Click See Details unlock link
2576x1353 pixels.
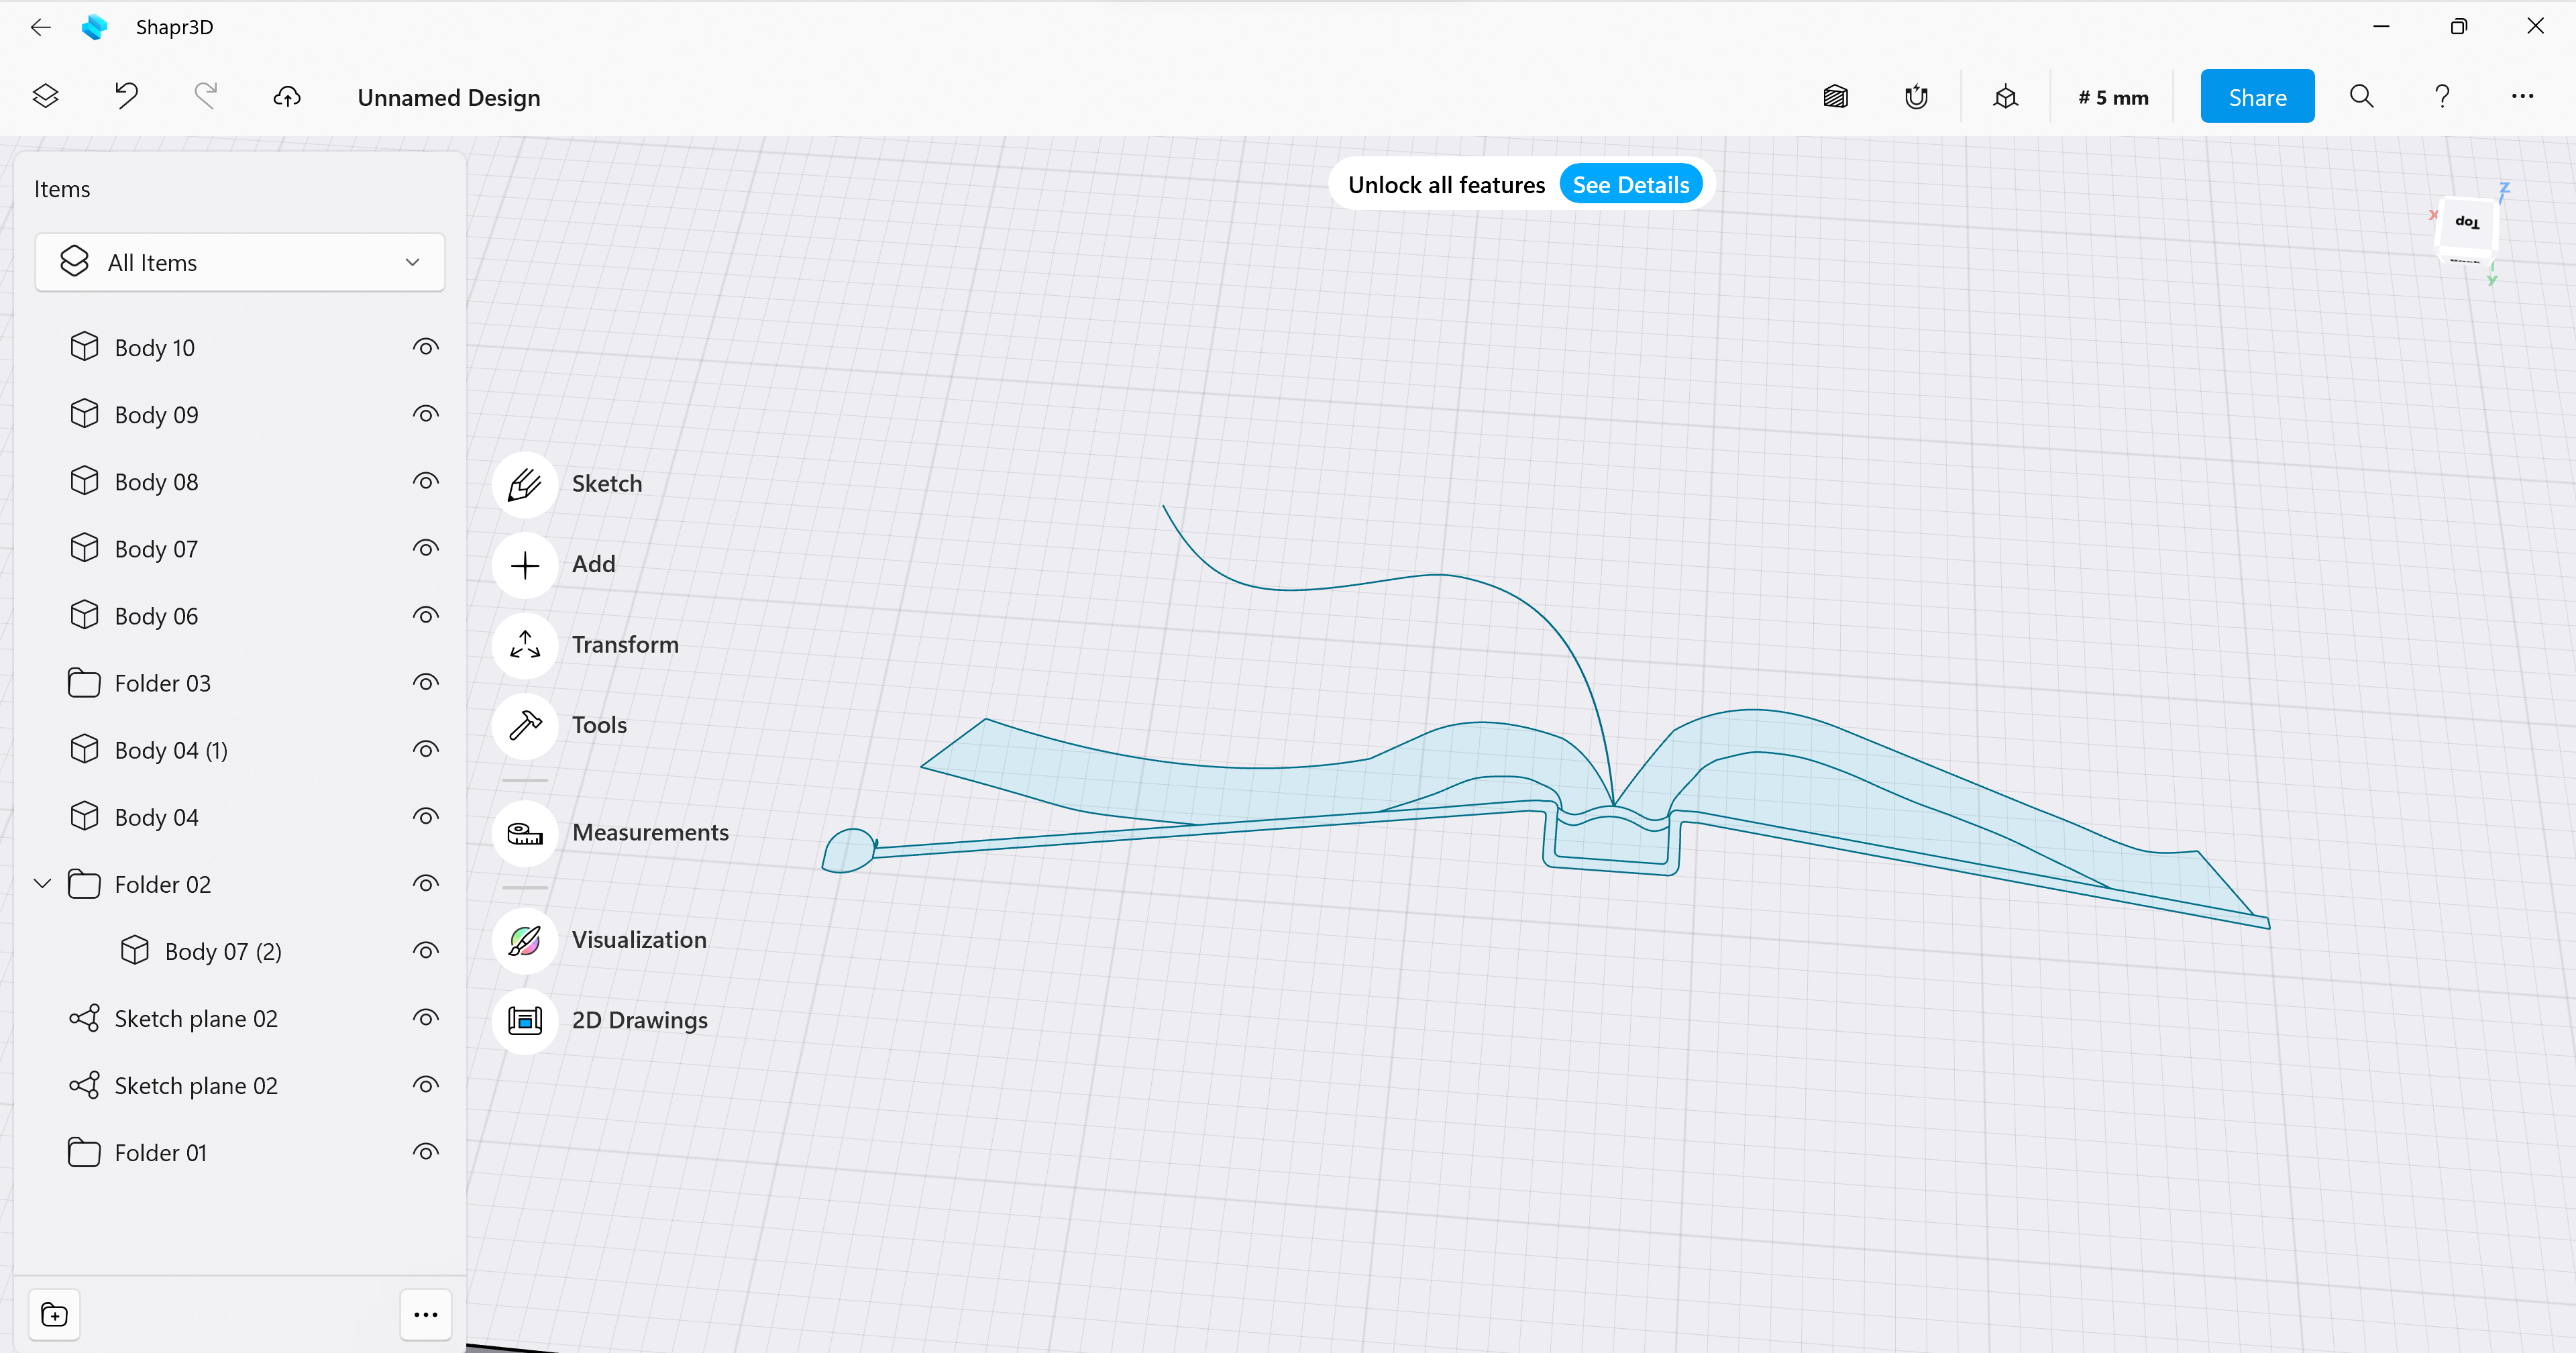[1630, 185]
